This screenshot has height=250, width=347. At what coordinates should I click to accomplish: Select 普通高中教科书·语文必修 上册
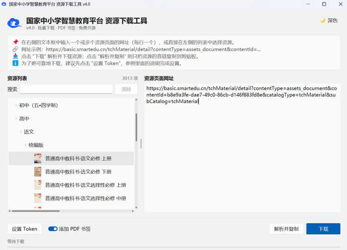coord(71,158)
